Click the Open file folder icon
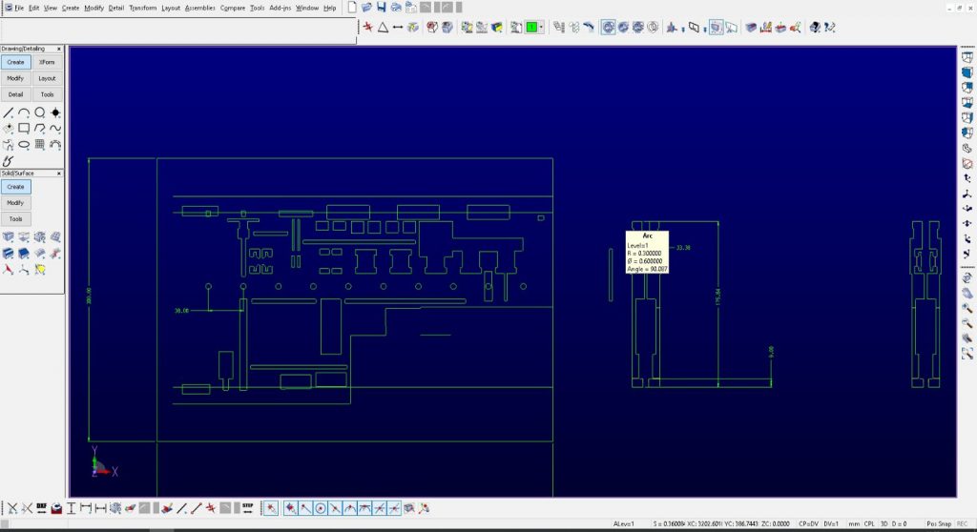This screenshot has width=977, height=532. click(366, 8)
